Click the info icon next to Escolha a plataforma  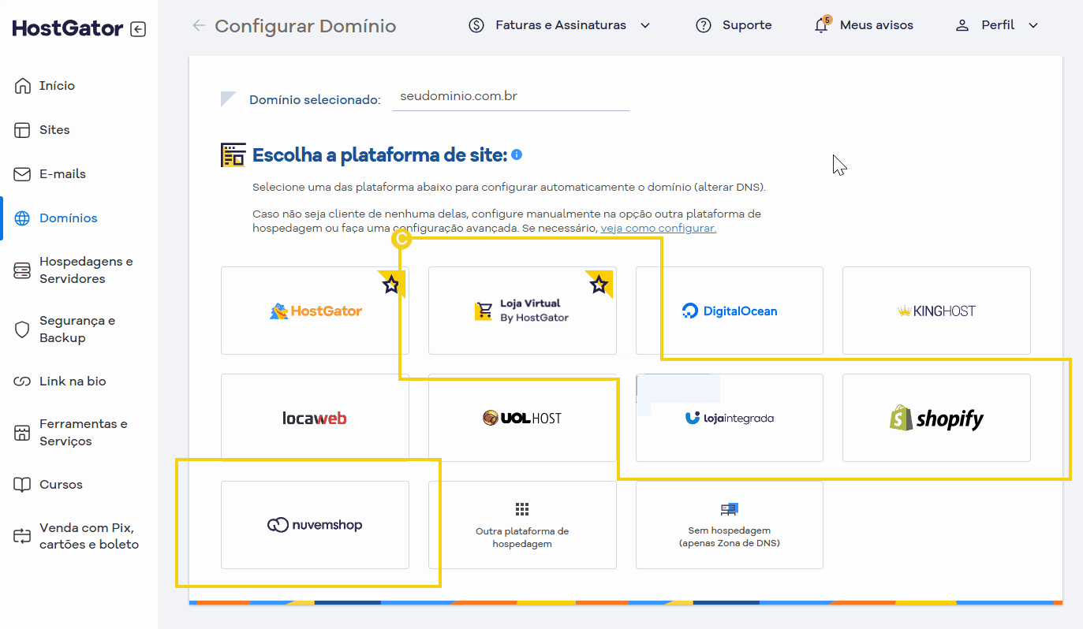click(517, 154)
